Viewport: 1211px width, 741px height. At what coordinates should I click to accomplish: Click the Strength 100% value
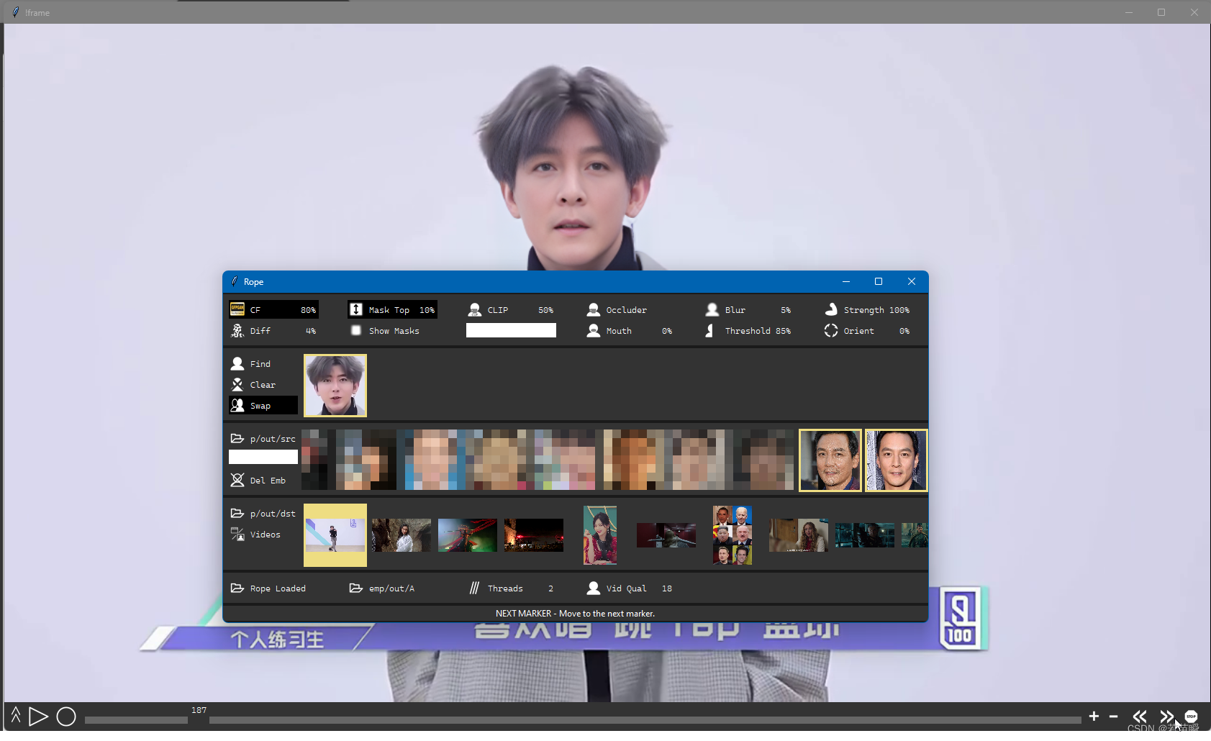click(899, 310)
